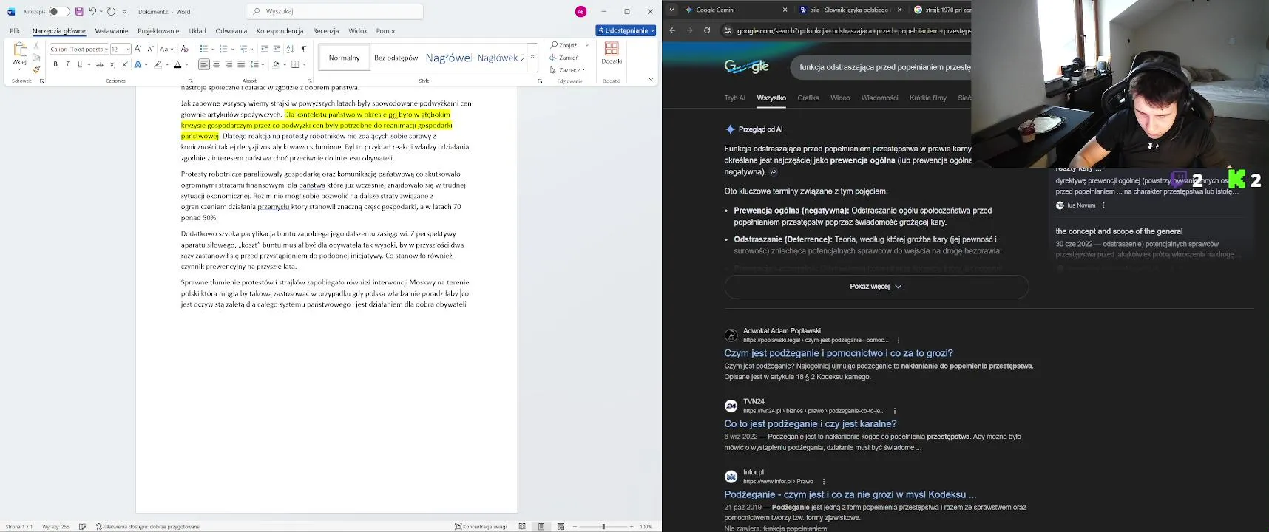This screenshot has height=532, width=1269.
Task: Open the Plik menu
Action: click(x=15, y=31)
